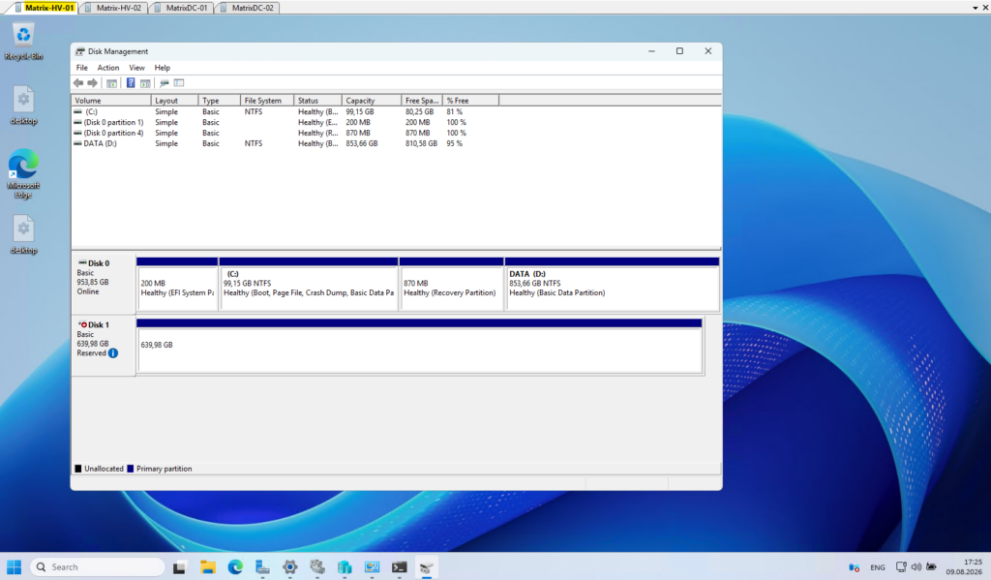Select the (C:) volume row in list

[x=285, y=112]
